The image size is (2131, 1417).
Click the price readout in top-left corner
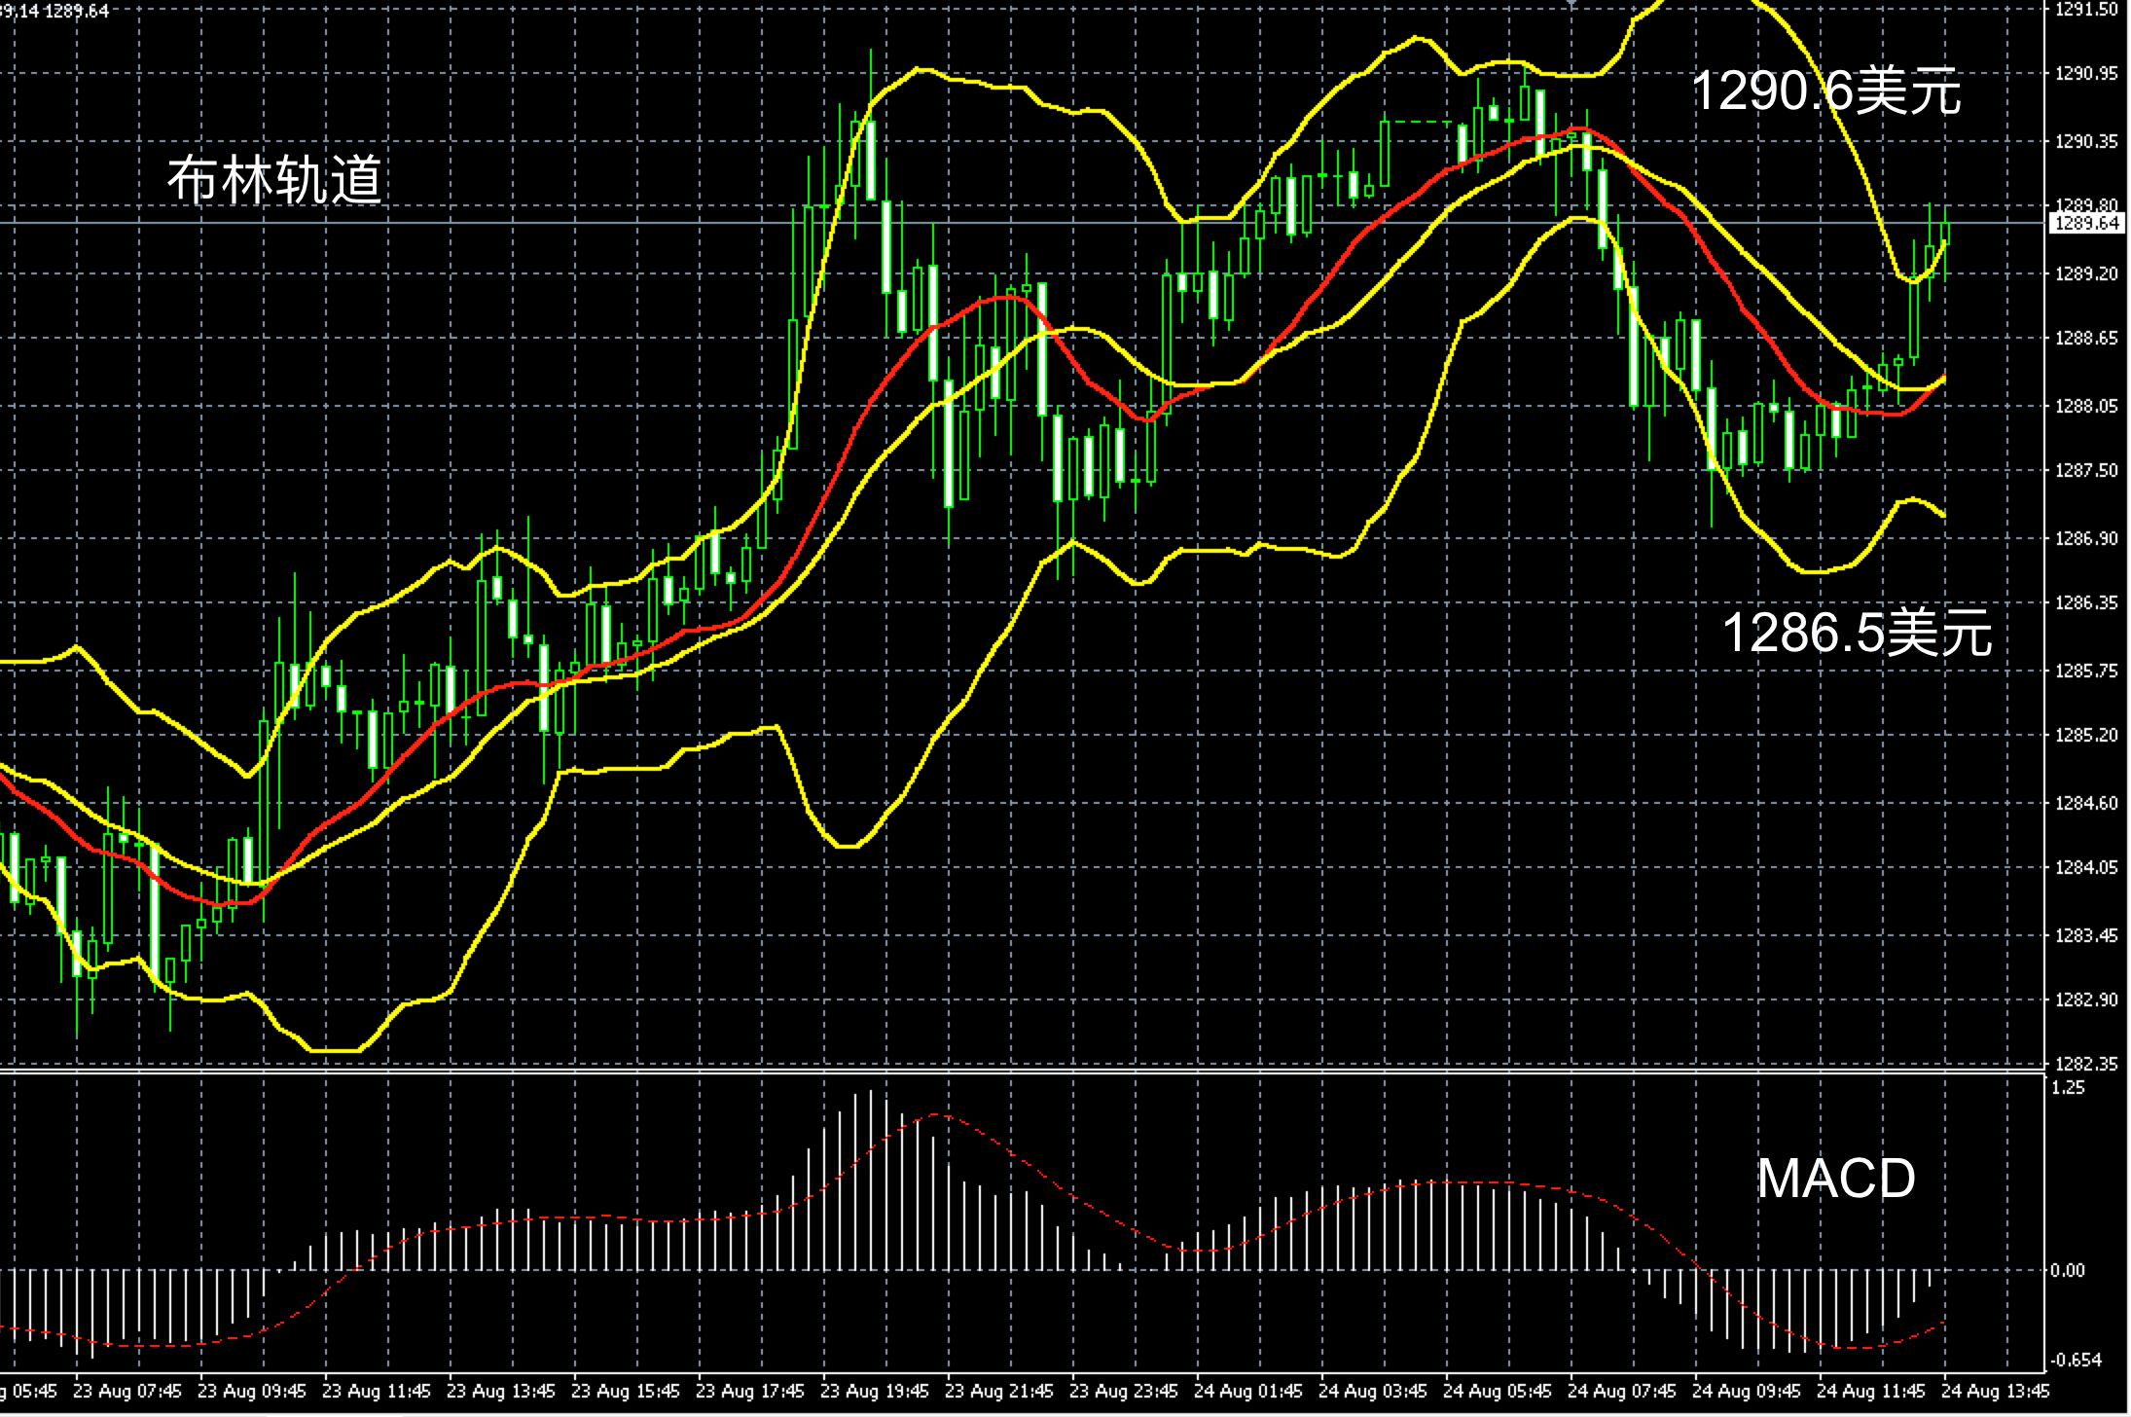(x=54, y=11)
